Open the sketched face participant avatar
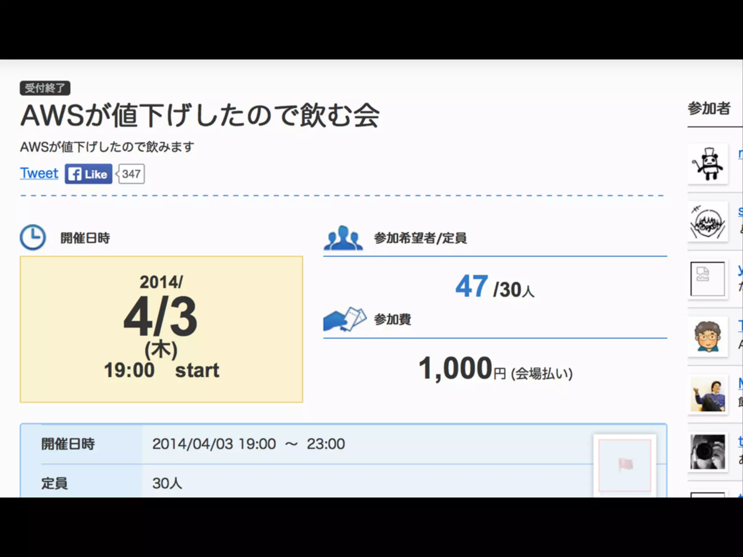This screenshot has height=557, width=743. tap(708, 222)
